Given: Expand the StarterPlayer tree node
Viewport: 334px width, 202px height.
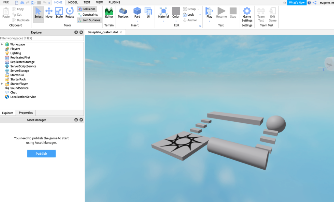Looking at the screenshot, I should tap(2, 84).
